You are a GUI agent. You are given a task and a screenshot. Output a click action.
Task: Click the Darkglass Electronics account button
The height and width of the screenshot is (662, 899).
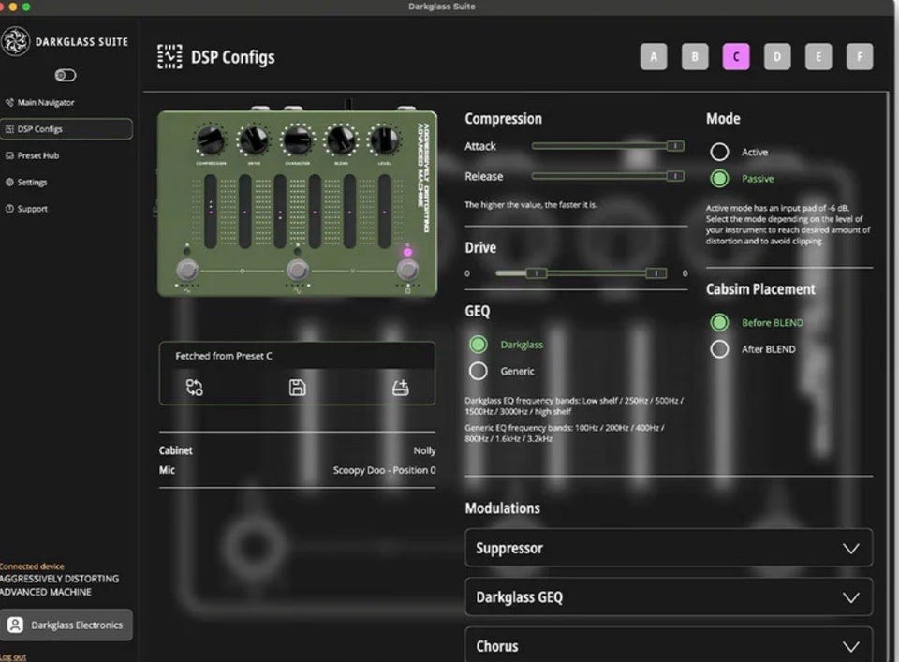coord(66,625)
